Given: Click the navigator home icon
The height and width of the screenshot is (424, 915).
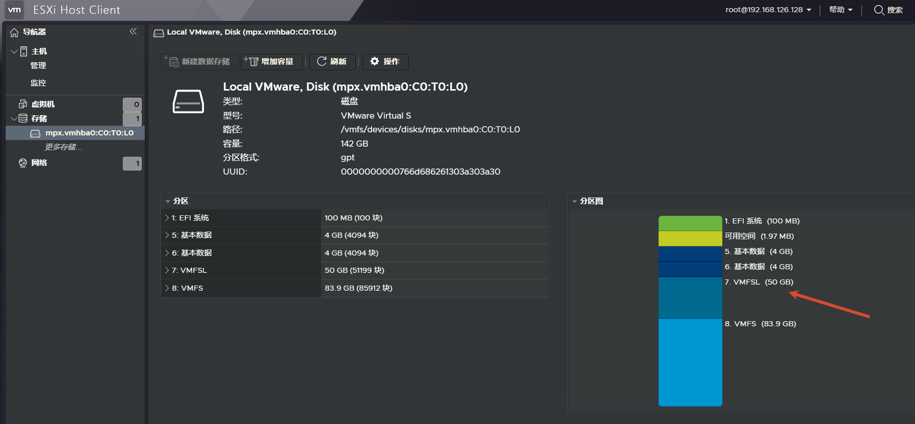Looking at the screenshot, I should coord(14,32).
